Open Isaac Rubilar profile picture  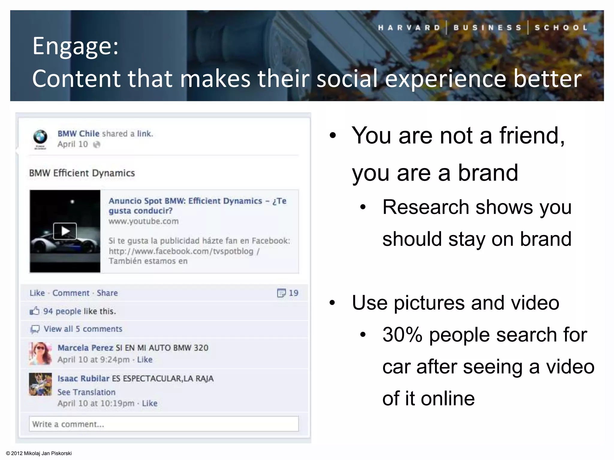pyautogui.click(x=40, y=384)
